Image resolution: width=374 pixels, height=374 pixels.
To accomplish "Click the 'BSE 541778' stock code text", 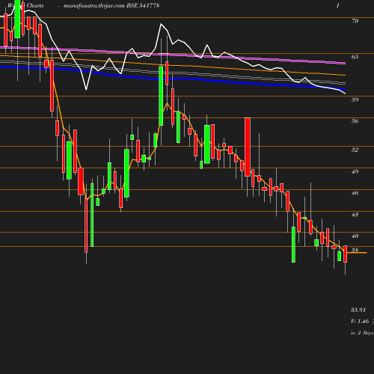I will click(143, 5).
